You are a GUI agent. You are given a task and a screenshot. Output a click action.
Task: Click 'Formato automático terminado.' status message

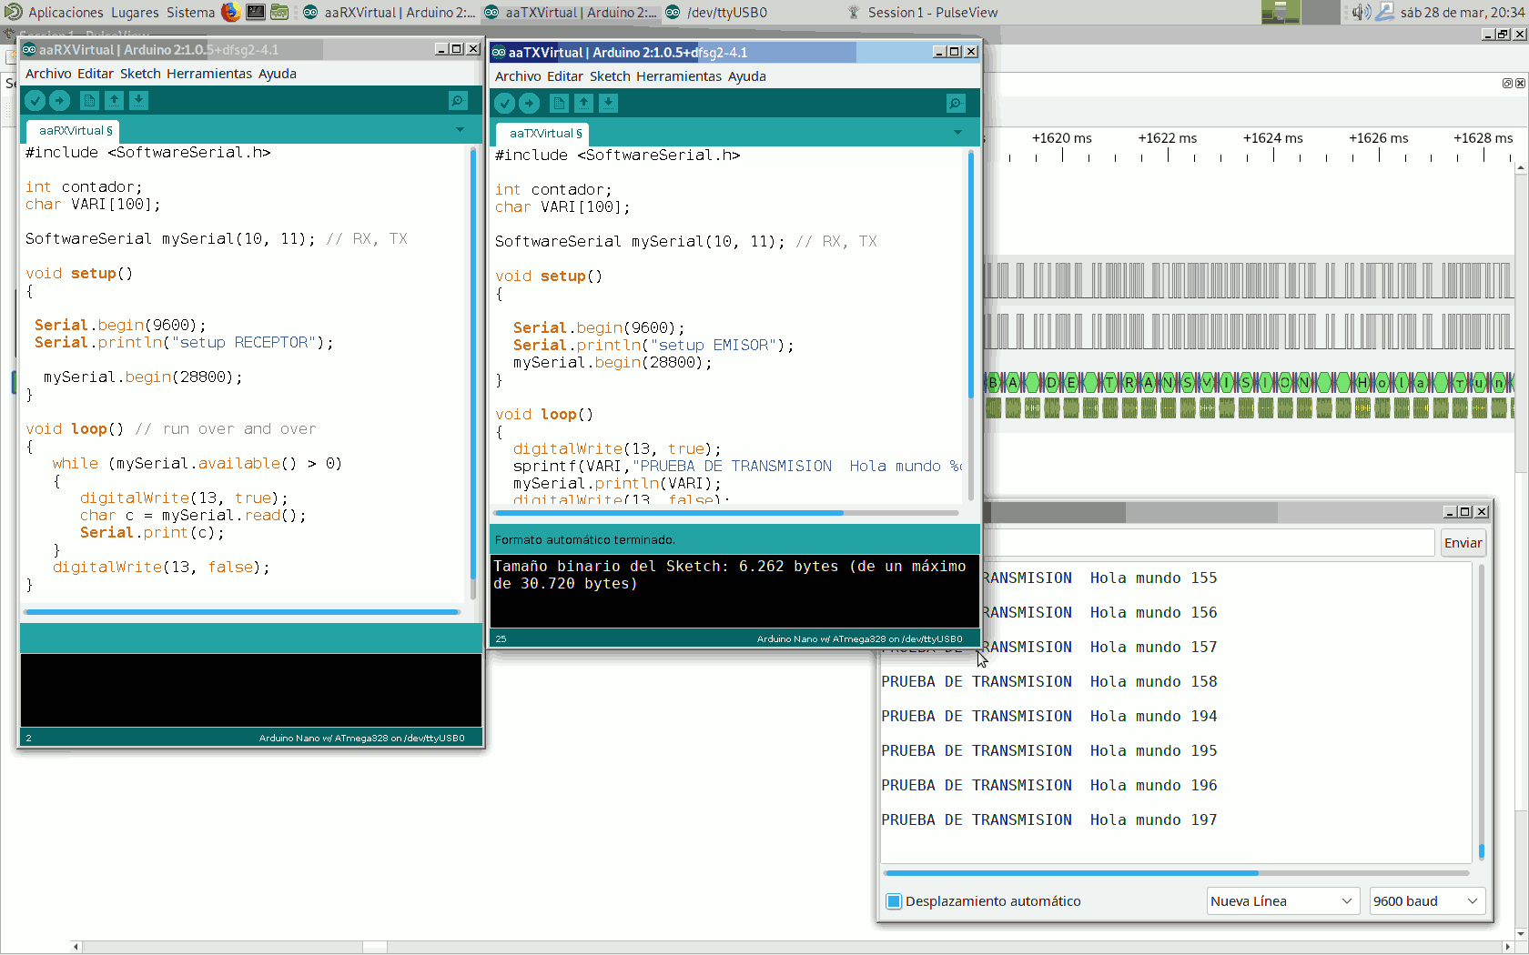click(585, 540)
